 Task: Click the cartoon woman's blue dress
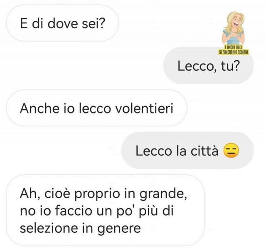[x=234, y=38]
